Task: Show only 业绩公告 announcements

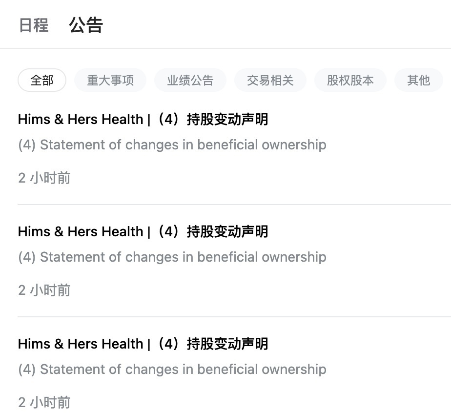Action: [190, 80]
